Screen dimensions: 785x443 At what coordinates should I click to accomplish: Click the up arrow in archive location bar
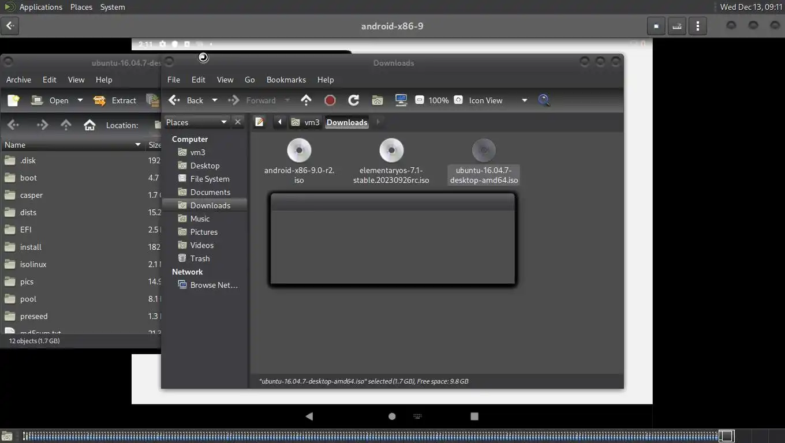[x=66, y=125]
